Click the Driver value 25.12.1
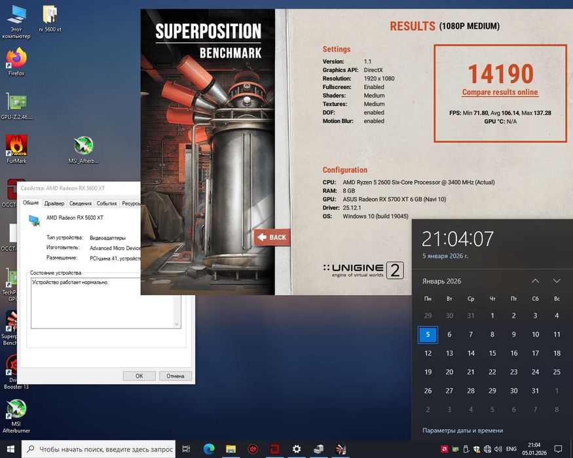Viewport: 573px width, 458px height. 352,208
